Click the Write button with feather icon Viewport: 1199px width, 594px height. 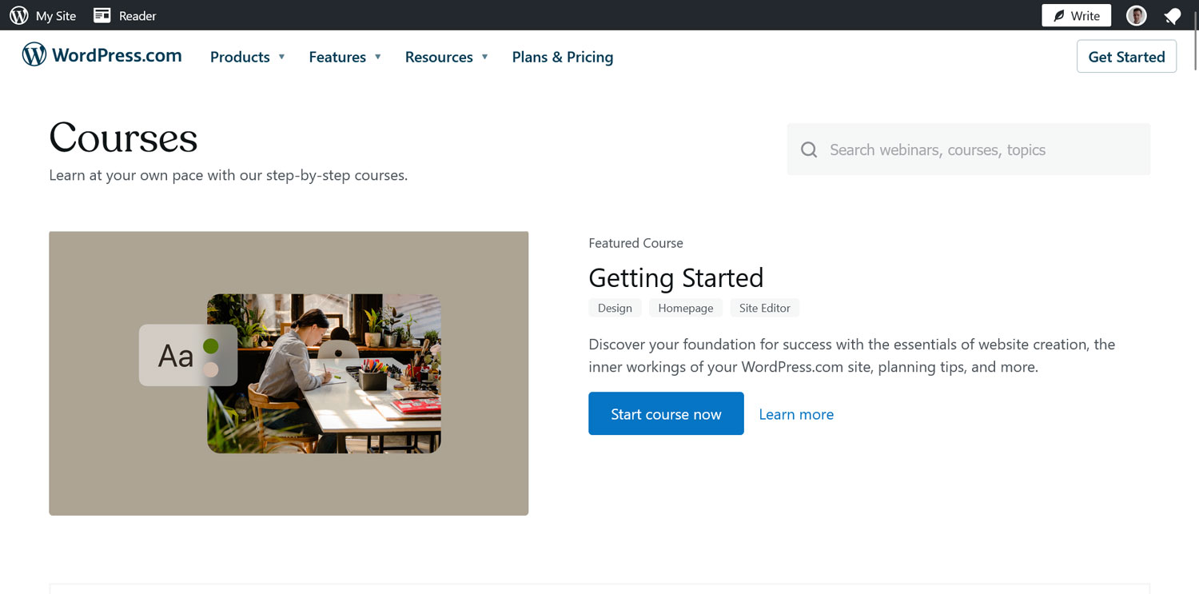[x=1076, y=15]
